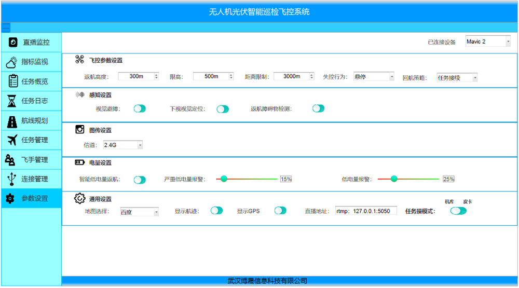Click the 航线规划 road icon

tap(12, 120)
